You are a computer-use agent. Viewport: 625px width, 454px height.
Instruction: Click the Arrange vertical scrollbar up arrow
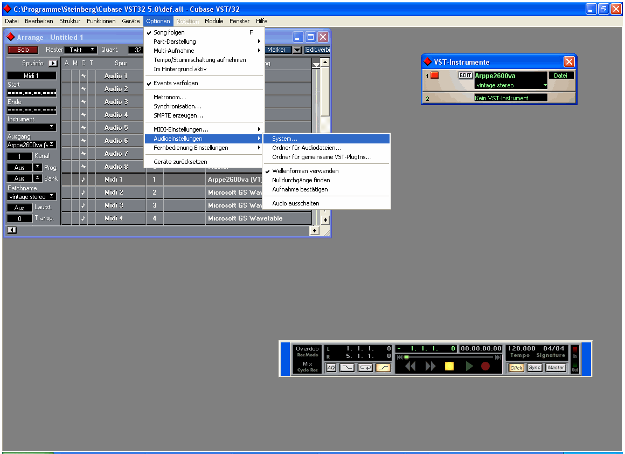pyautogui.click(x=325, y=62)
